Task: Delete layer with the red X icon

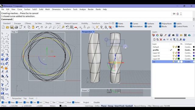Action: [x=161, y=39]
